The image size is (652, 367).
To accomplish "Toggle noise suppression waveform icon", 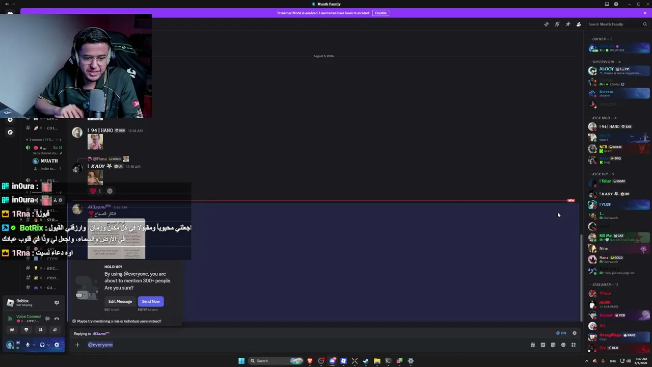I will [47, 319].
